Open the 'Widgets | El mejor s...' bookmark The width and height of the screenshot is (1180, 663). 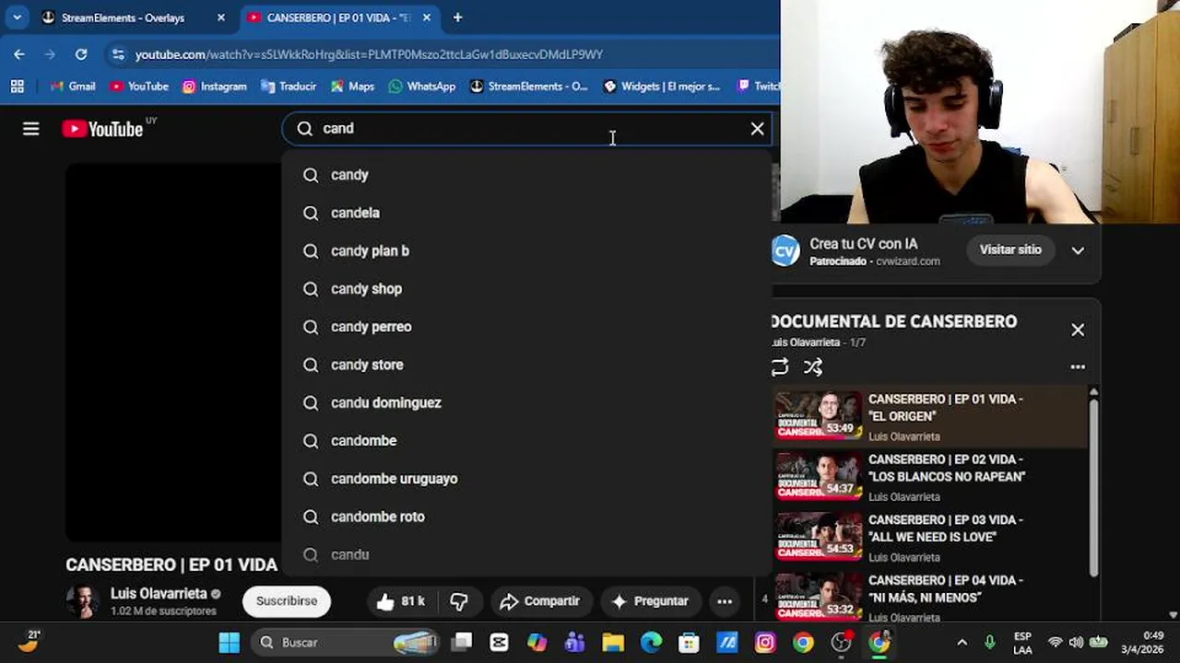coord(662,87)
